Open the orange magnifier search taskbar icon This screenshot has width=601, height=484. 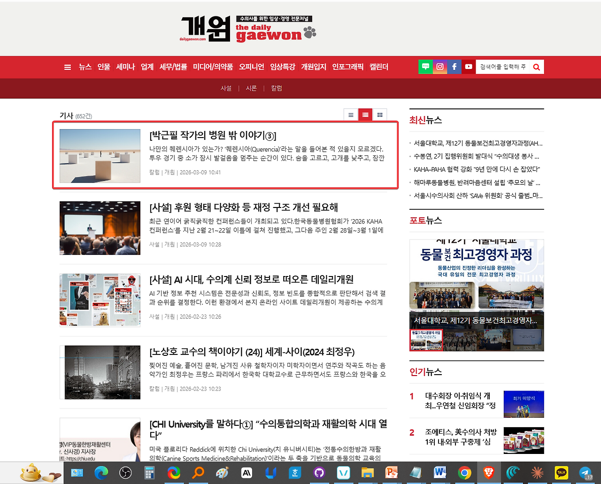[198, 473]
